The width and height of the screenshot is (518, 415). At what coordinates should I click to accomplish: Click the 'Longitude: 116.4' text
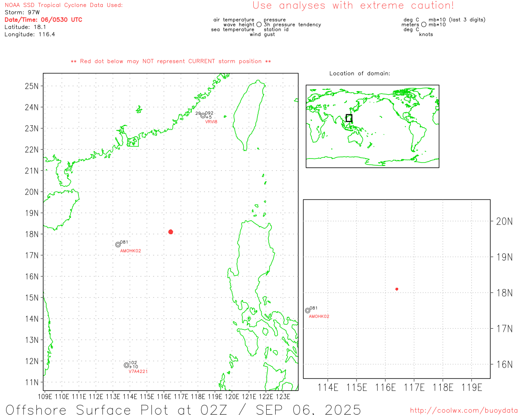pyautogui.click(x=30, y=34)
